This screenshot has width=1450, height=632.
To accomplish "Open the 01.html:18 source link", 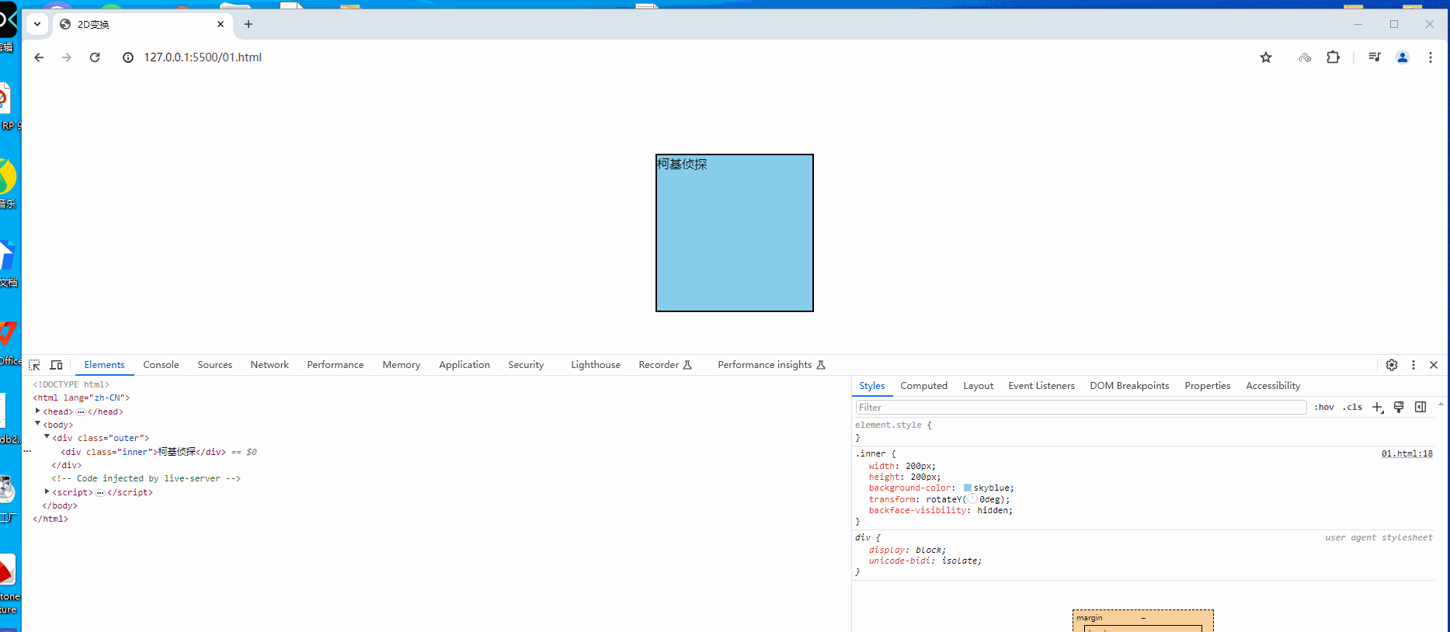I will click(x=1407, y=454).
